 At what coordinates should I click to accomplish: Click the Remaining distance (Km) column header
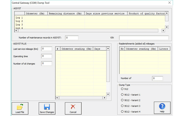click(x=66, y=14)
